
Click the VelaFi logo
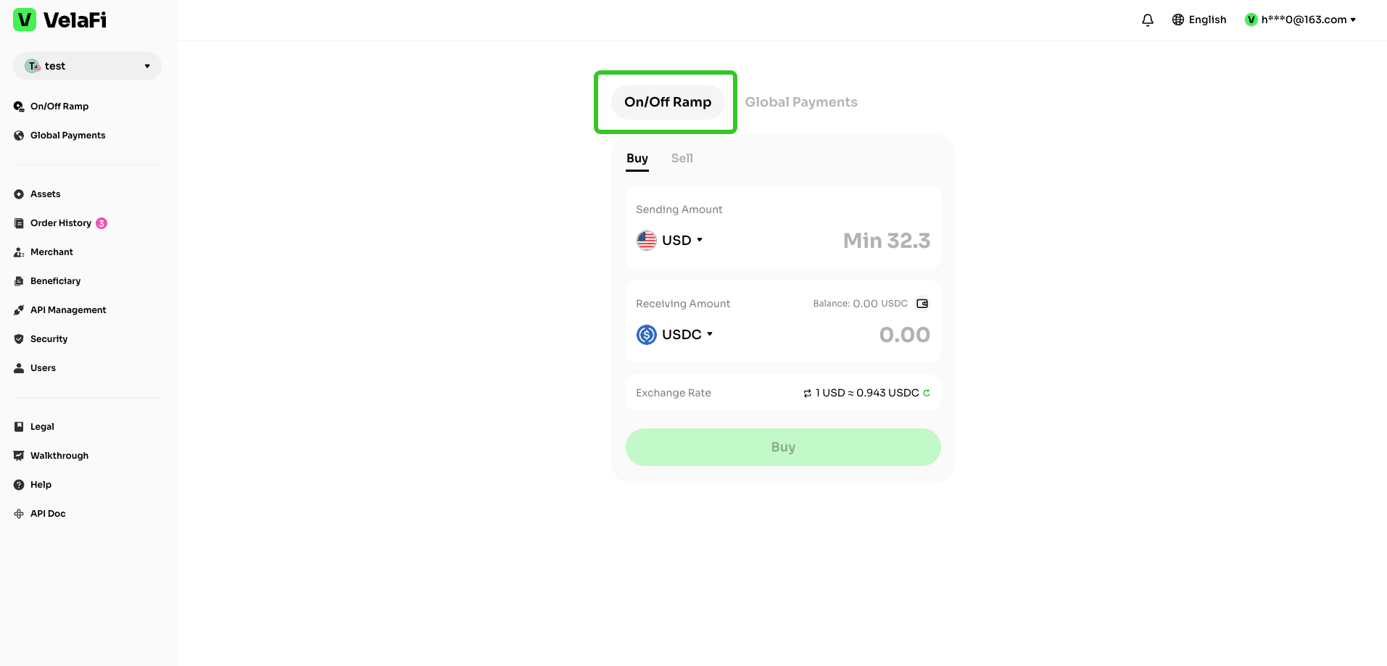click(x=60, y=20)
